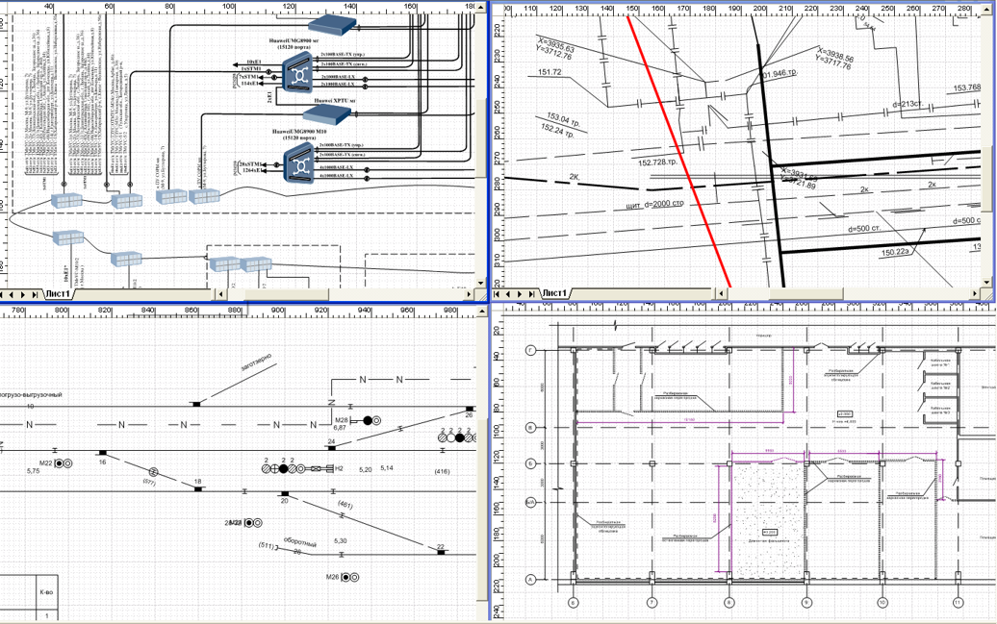Select the upper Huawei UMG8900 device icon
The image size is (997, 624).
pyautogui.click(x=301, y=72)
